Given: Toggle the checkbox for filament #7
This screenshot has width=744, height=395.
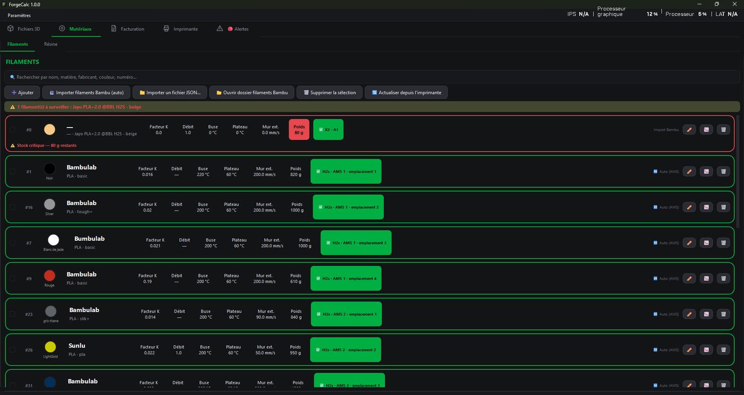Looking at the screenshot, I should 12,242.
